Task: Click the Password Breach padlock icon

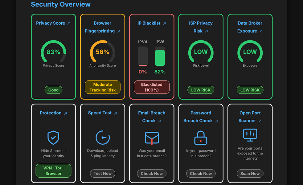Action: [201, 138]
